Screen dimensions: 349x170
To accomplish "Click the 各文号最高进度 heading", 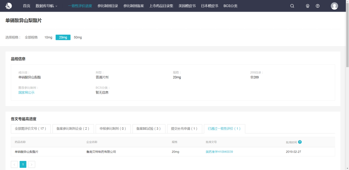I will 23,119.
